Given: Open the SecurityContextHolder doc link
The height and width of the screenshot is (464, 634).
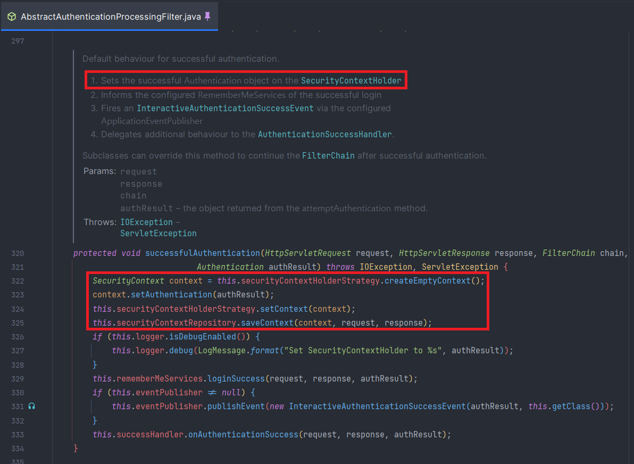Looking at the screenshot, I should 351,80.
